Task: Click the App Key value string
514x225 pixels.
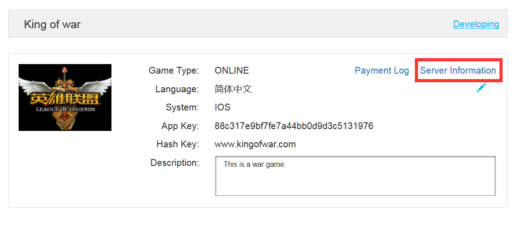Action: [294, 126]
